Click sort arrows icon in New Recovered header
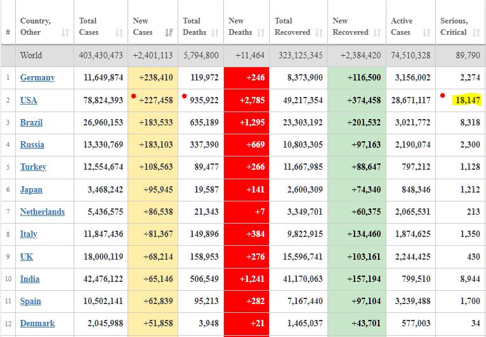Viewport: 486px width, 337px height. (378, 32)
